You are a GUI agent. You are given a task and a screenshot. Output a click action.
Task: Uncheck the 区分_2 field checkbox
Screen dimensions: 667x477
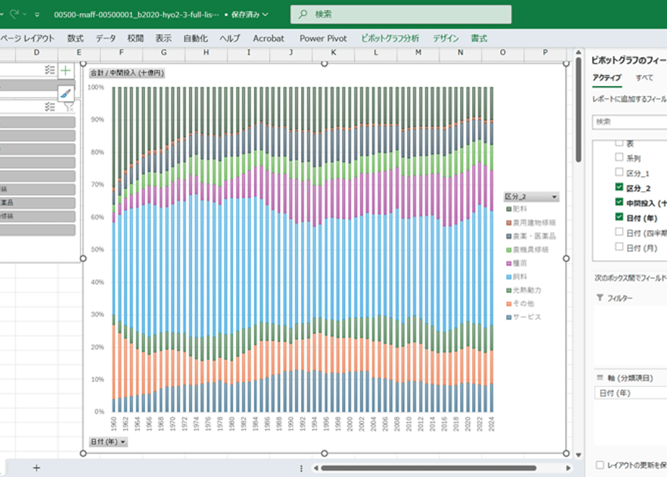[x=619, y=187]
